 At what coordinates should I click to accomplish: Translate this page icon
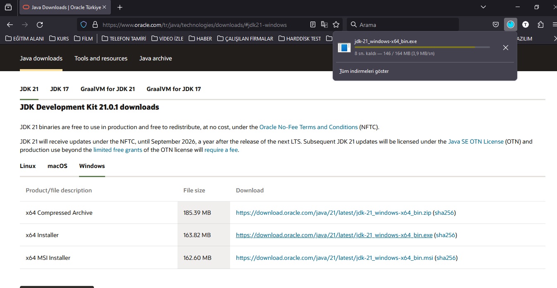(324, 25)
